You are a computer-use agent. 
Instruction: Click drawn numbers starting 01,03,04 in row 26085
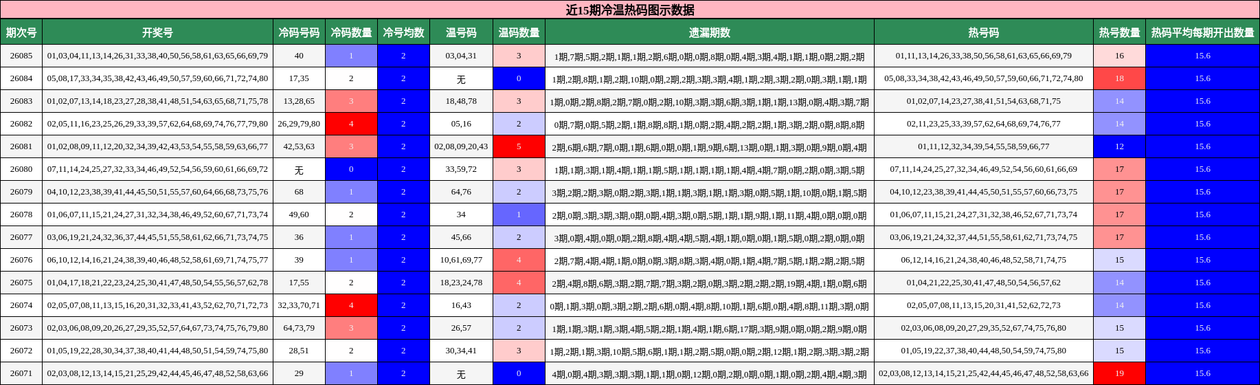coord(157,56)
